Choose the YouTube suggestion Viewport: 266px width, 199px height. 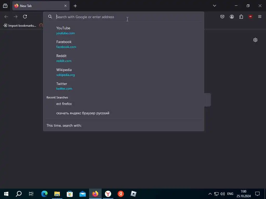tap(123, 31)
